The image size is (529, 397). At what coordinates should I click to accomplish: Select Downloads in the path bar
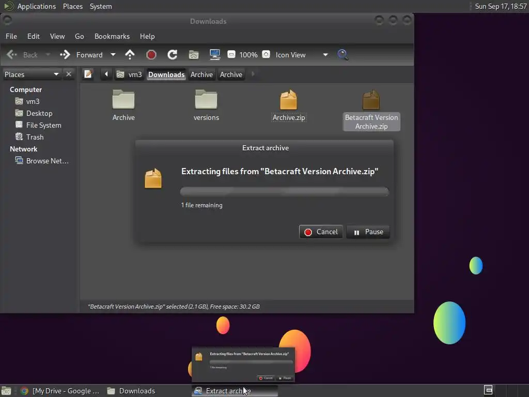[x=166, y=74]
